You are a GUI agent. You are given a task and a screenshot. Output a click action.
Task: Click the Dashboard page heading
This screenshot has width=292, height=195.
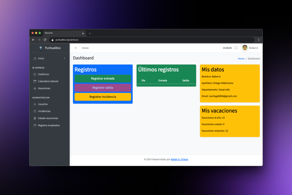[83, 58]
